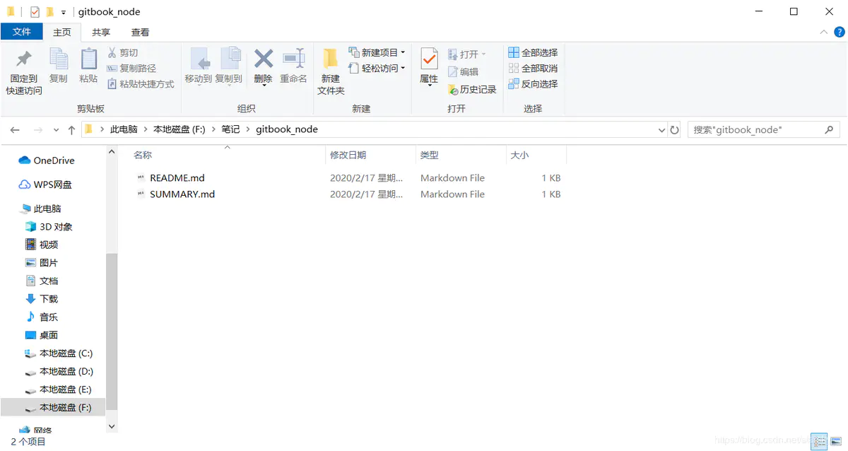Open the 移动到 move-to command
The image size is (848, 451).
[199, 67]
